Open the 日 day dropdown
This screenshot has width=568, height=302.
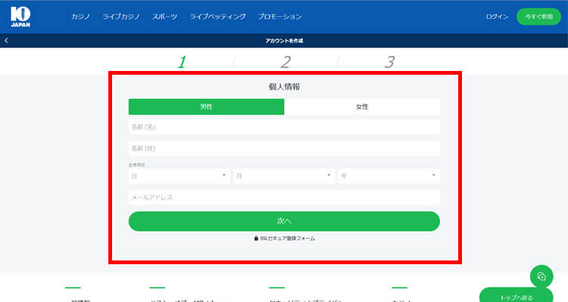179,176
